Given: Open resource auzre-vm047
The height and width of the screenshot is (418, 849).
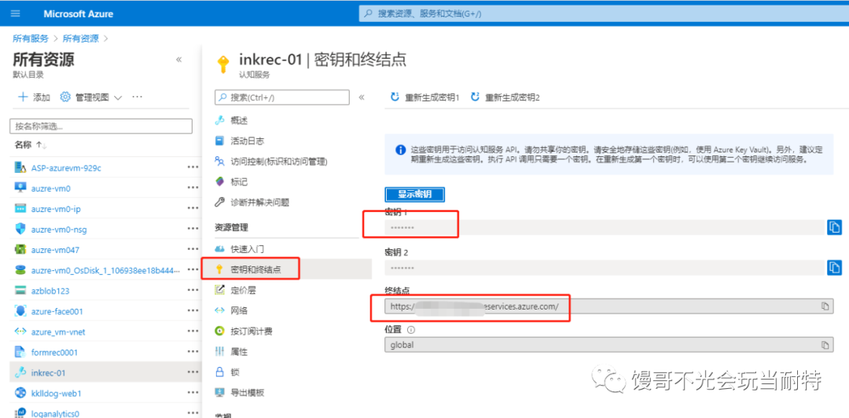Looking at the screenshot, I should coord(55,250).
